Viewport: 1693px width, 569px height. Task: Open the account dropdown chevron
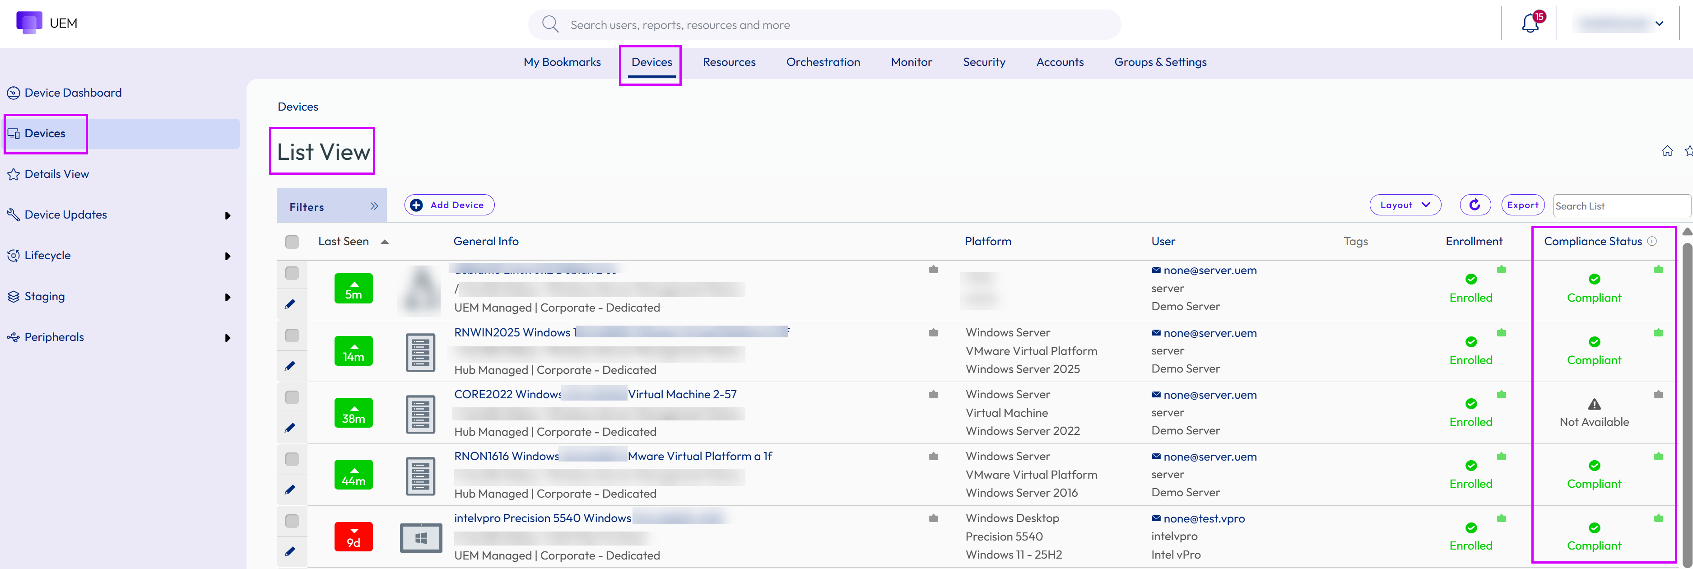coord(1660,23)
